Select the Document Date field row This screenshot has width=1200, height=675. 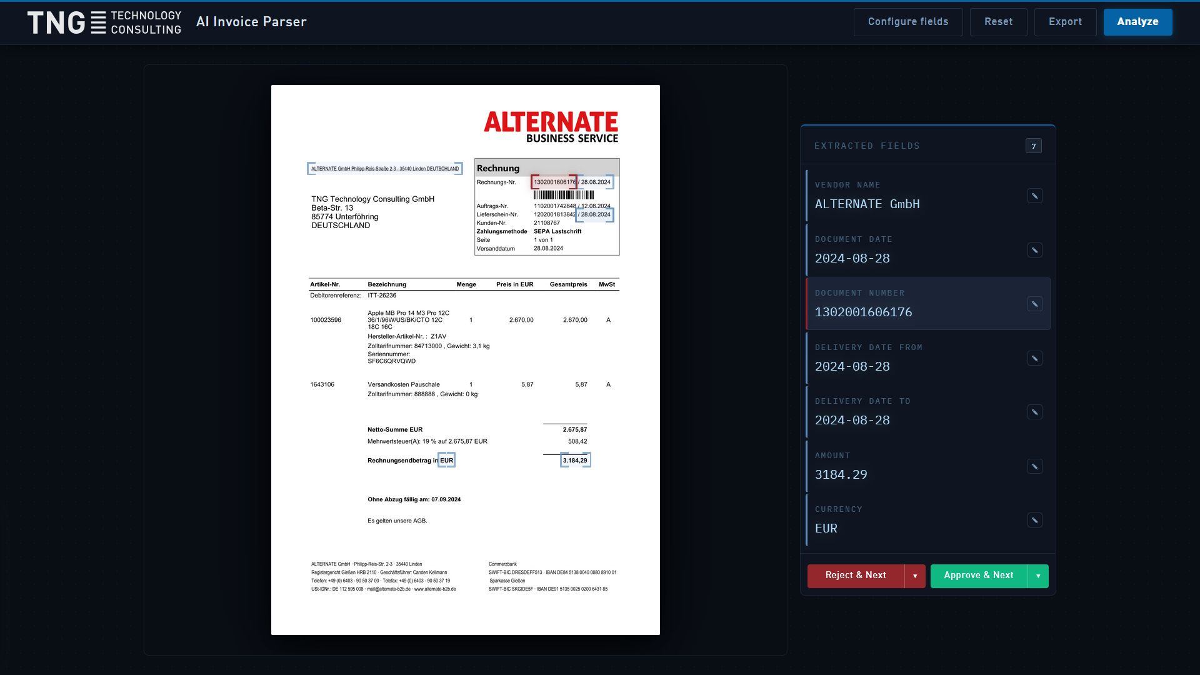click(928, 250)
